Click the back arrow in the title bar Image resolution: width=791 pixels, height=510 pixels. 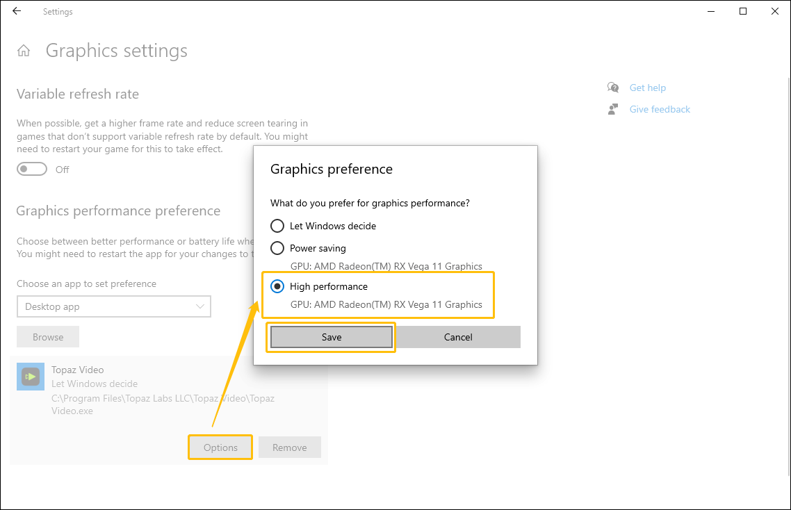coord(16,11)
